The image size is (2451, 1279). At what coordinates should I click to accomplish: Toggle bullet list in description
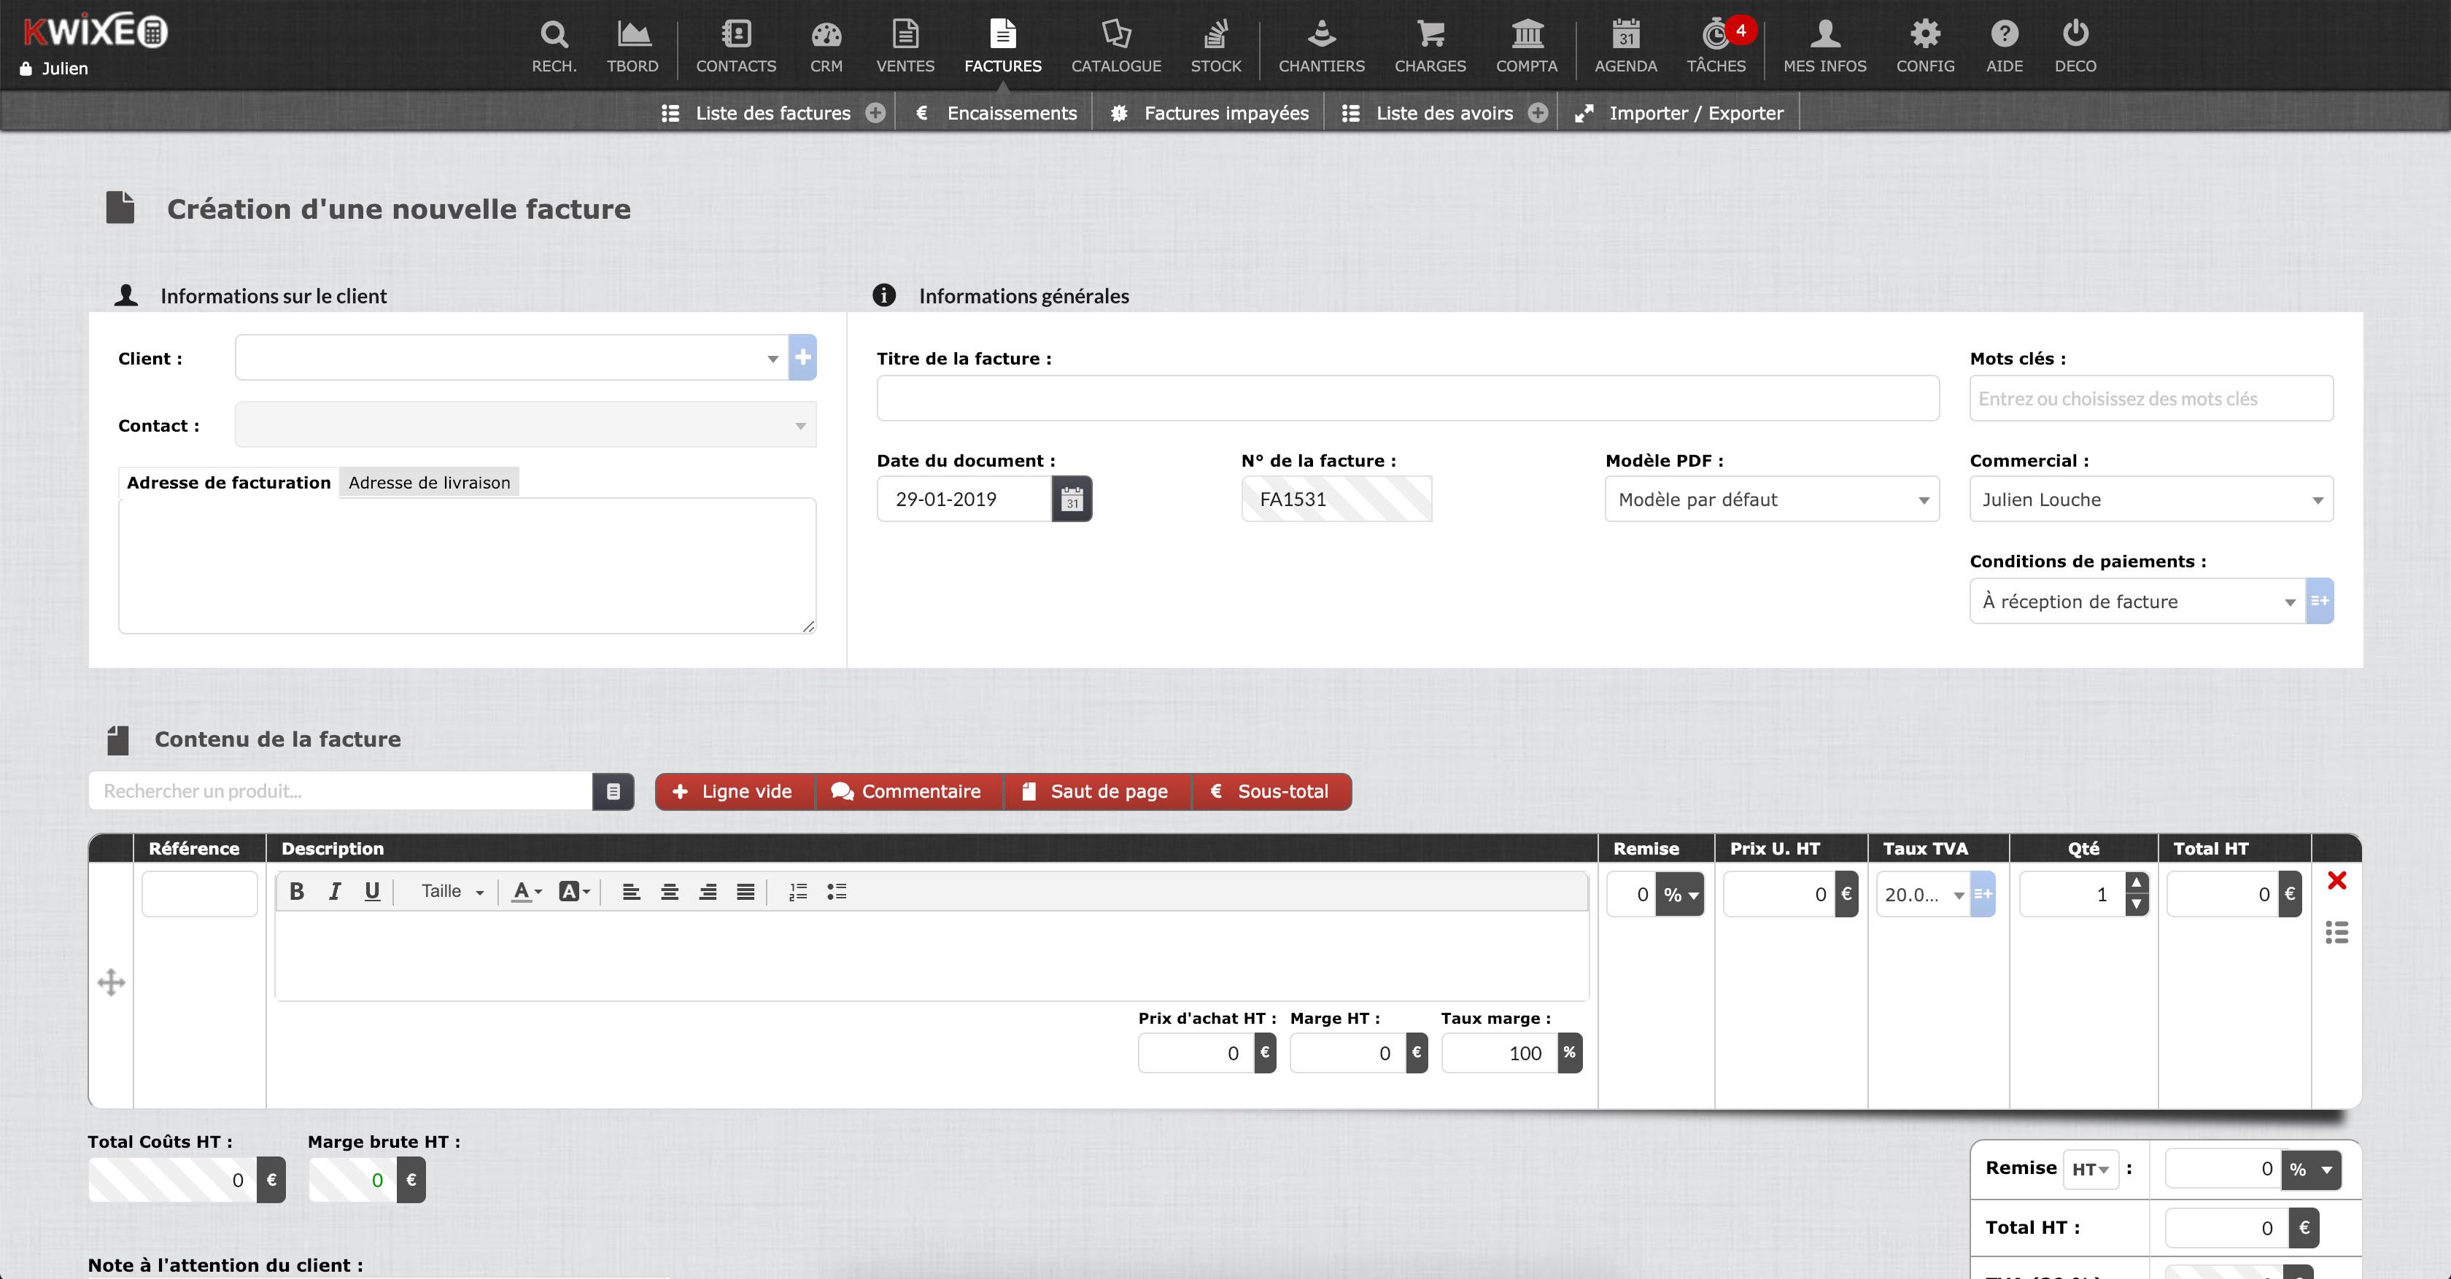click(x=837, y=892)
